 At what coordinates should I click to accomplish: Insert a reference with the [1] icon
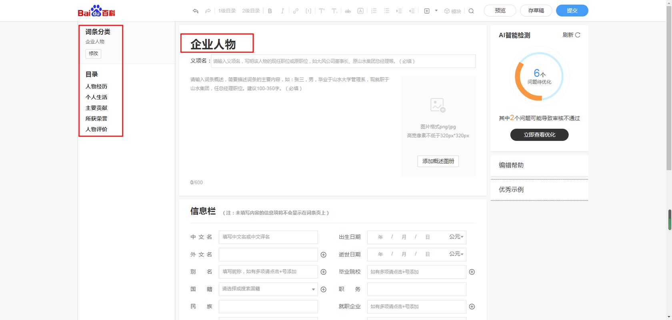pos(308,11)
